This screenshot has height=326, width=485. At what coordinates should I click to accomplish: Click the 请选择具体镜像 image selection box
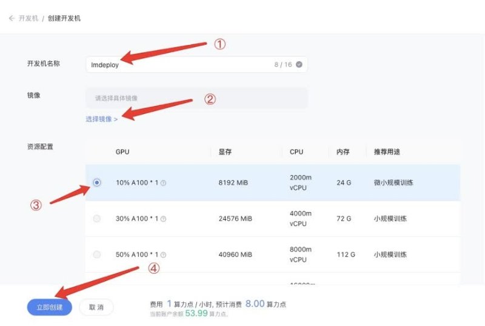tap(196, 98)
